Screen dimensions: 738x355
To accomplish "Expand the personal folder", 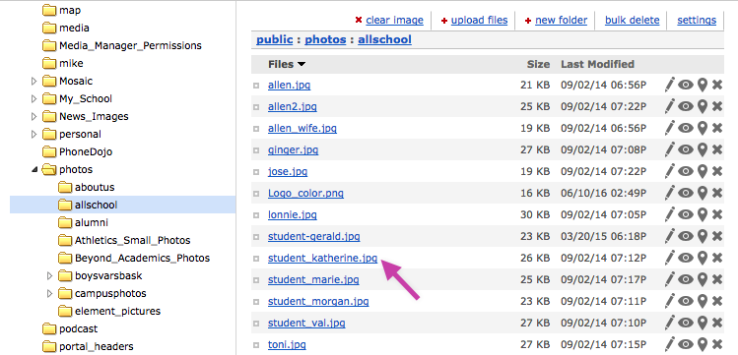I will click(x=34, y=134).
